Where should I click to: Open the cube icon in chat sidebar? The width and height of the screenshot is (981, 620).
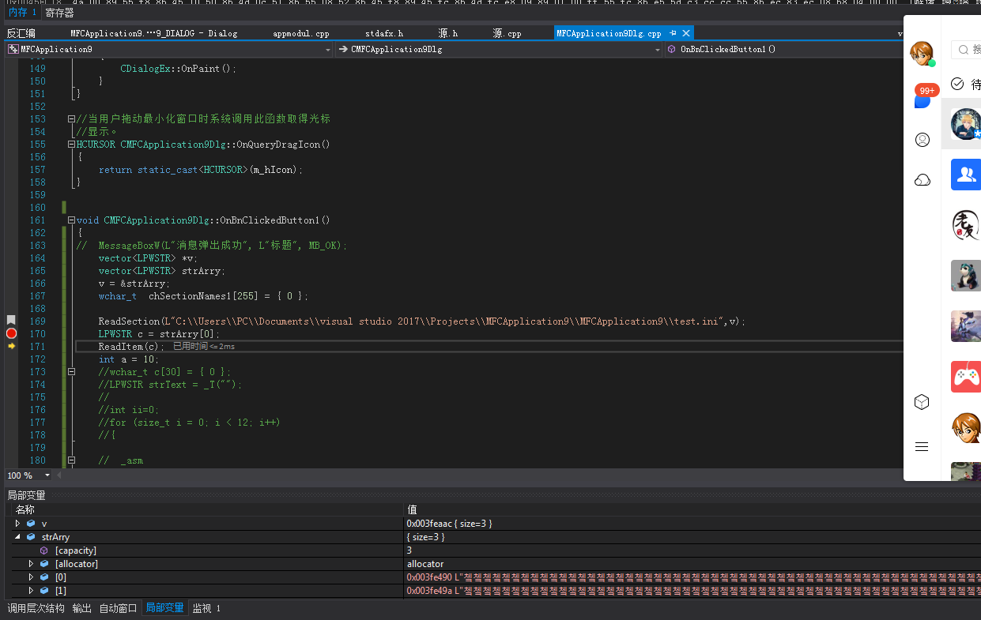point(922,402)
